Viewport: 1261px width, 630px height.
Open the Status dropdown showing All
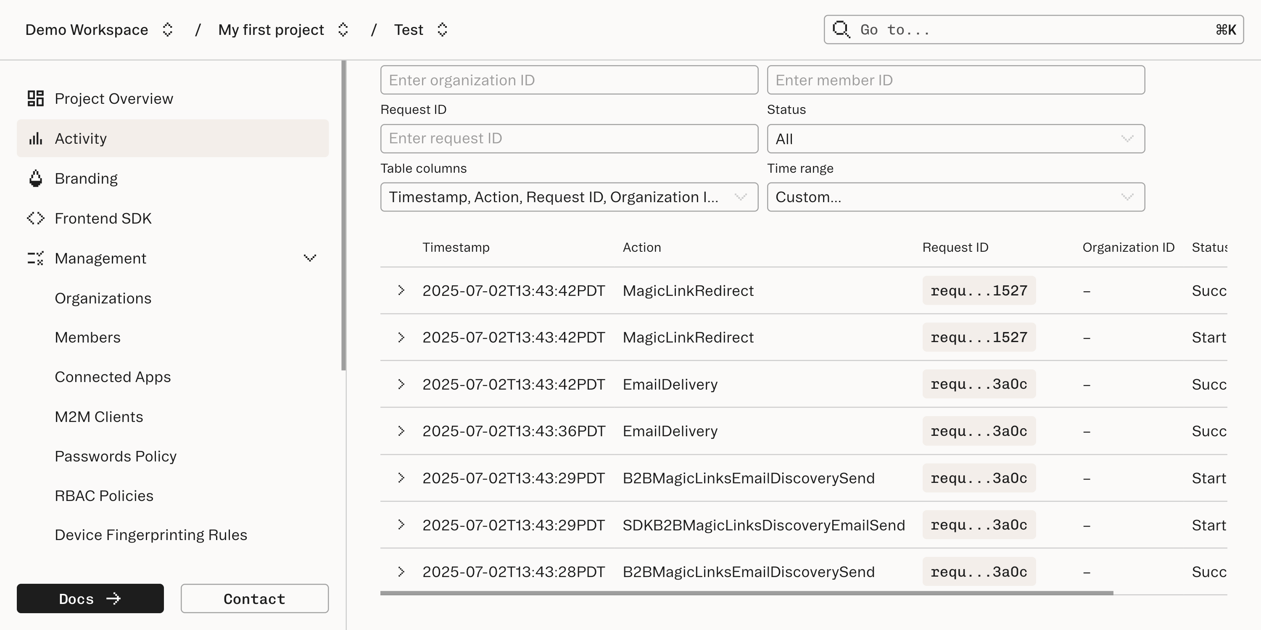pyautogui.click(x=955, y=139)
